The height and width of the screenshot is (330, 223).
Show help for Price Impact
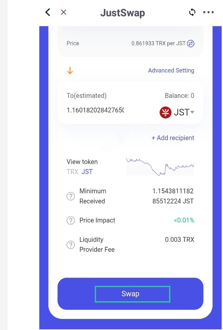(71, 220)
